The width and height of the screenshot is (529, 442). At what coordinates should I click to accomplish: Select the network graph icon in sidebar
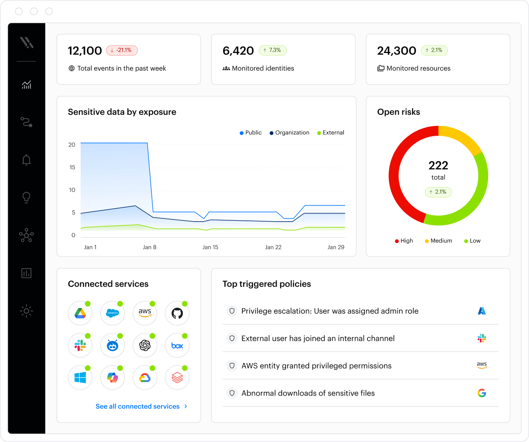click(26, 235)
